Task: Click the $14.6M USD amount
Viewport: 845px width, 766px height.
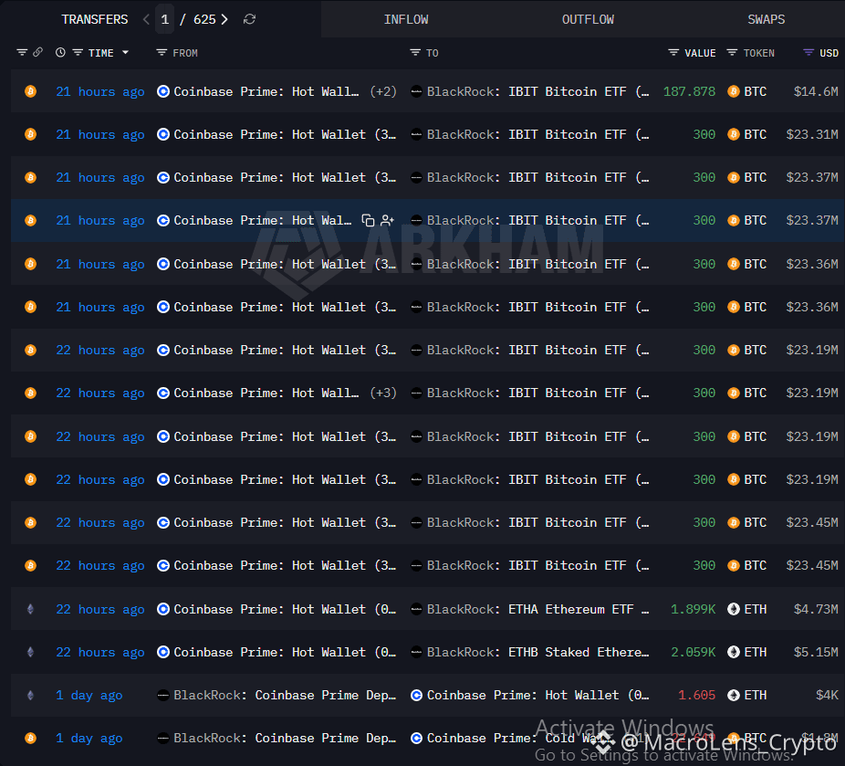Action: tap(816, 91)
